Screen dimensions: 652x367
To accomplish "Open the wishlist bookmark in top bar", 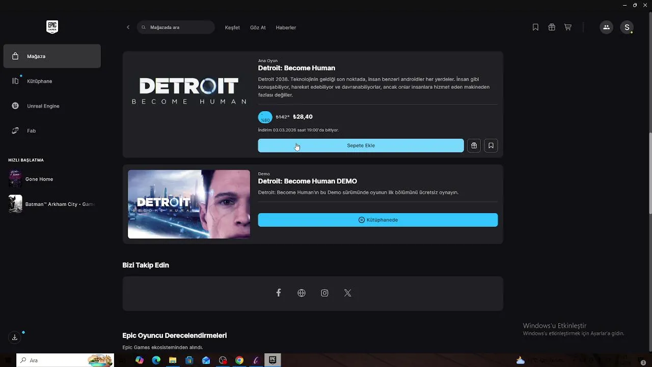I will pyautogui.click(x=535, y=28).
